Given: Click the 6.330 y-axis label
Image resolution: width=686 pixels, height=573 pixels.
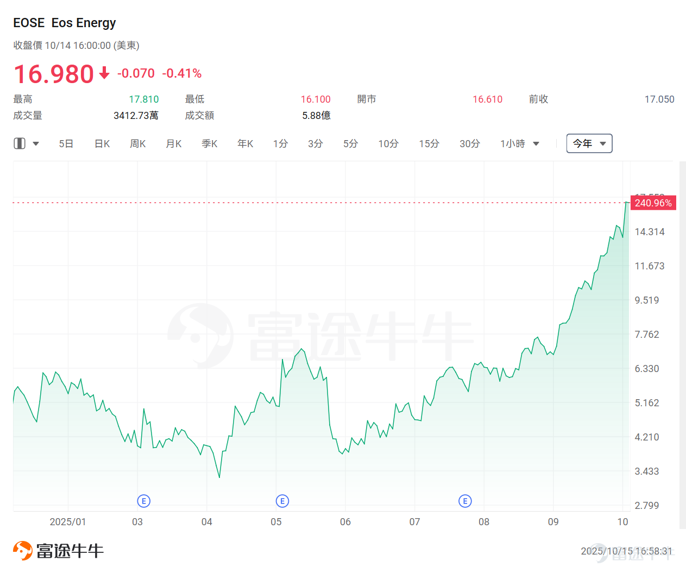Looking at the screenshot, I should [647, 369].
